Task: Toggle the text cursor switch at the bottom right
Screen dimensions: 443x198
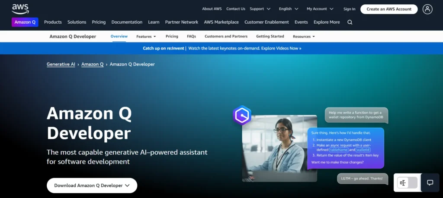Action: tap(408, 183)
